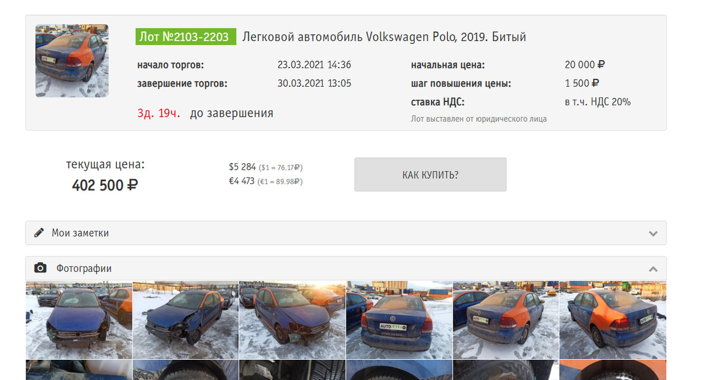Click the dollar price $5 284
The image size is (713, 380).
242,167
